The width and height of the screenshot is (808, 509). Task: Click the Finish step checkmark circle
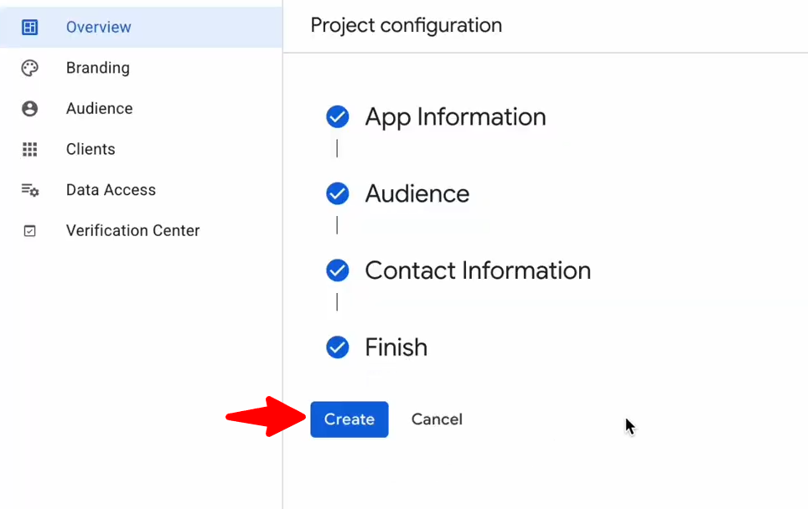tap(337, 347)
